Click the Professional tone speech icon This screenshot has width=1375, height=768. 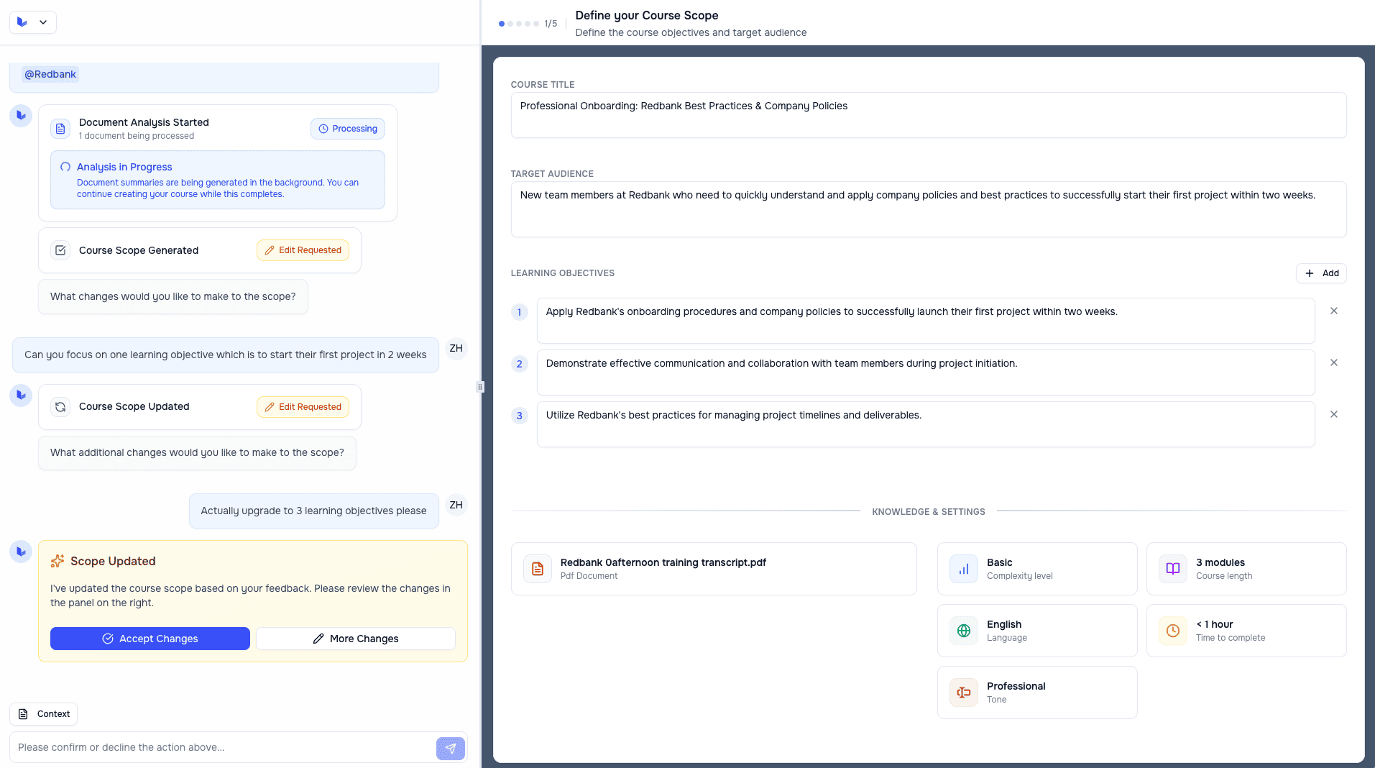(x=963, y=692)
